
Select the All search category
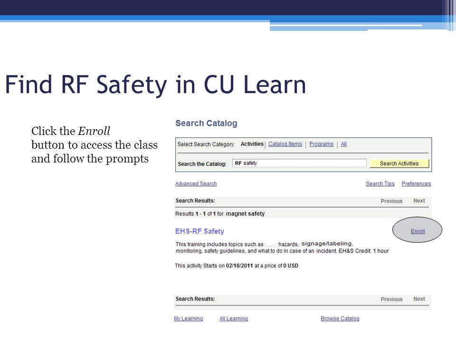click(344, 144)
